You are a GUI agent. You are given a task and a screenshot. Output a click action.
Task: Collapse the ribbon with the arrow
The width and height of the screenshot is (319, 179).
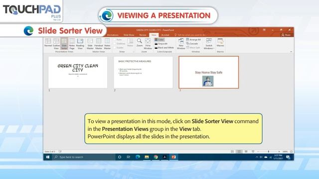click(291, 52)
